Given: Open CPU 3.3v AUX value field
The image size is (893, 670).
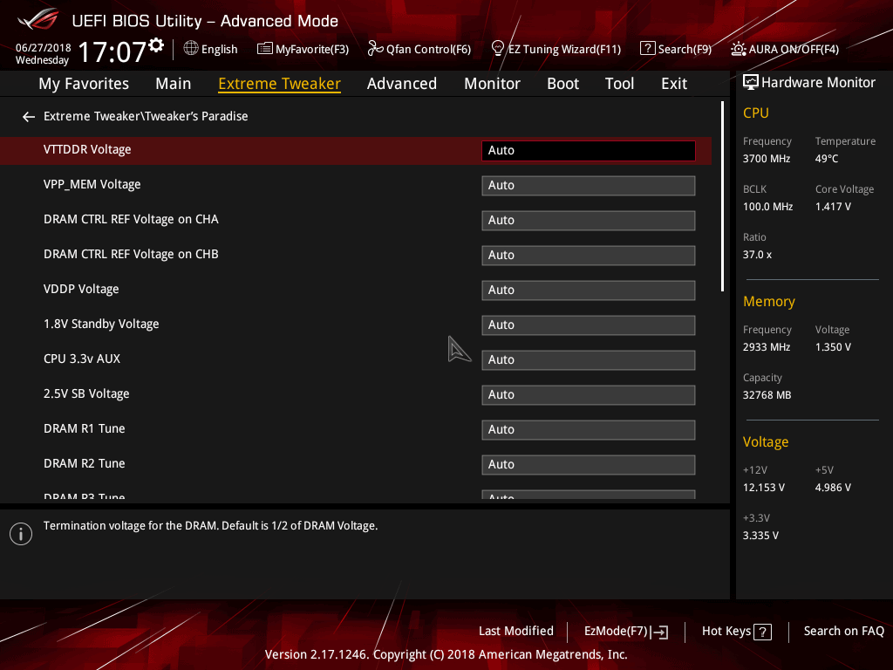Looking at the screenshot, I should click(589, 360).
